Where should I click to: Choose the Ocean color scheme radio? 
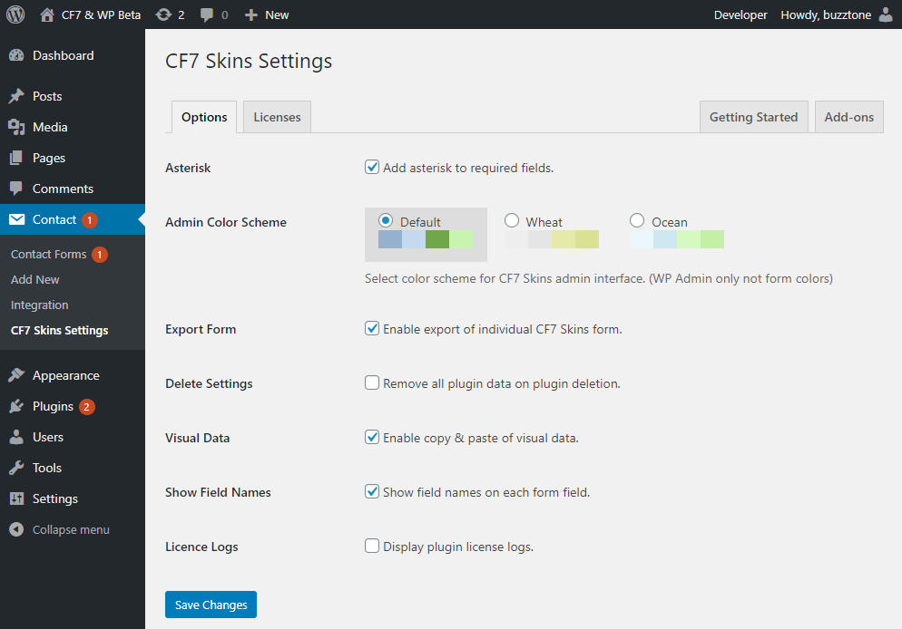pyautogui.click(x=637, y=220)
